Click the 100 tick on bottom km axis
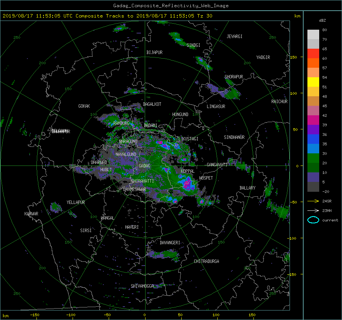The image size is (342, 320). 216,315
